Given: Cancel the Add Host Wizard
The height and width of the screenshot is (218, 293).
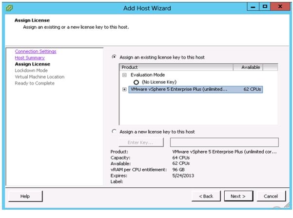Looking at the screenshot, I should tap(271, 196).
